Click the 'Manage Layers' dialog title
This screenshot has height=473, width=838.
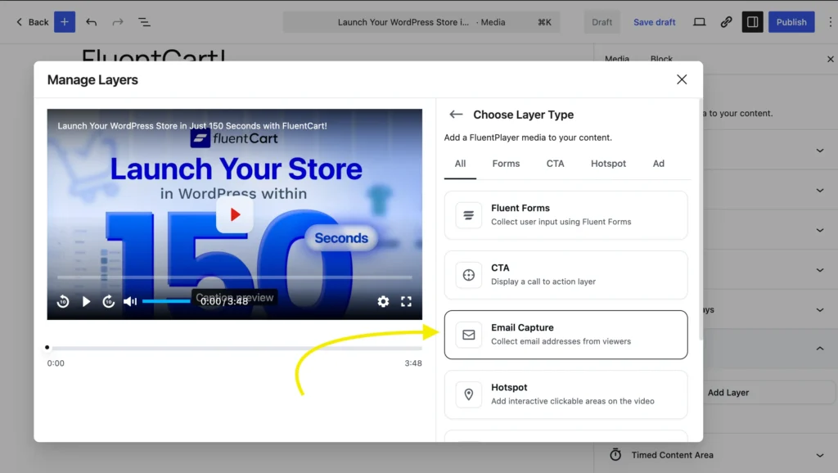(92, 79)
